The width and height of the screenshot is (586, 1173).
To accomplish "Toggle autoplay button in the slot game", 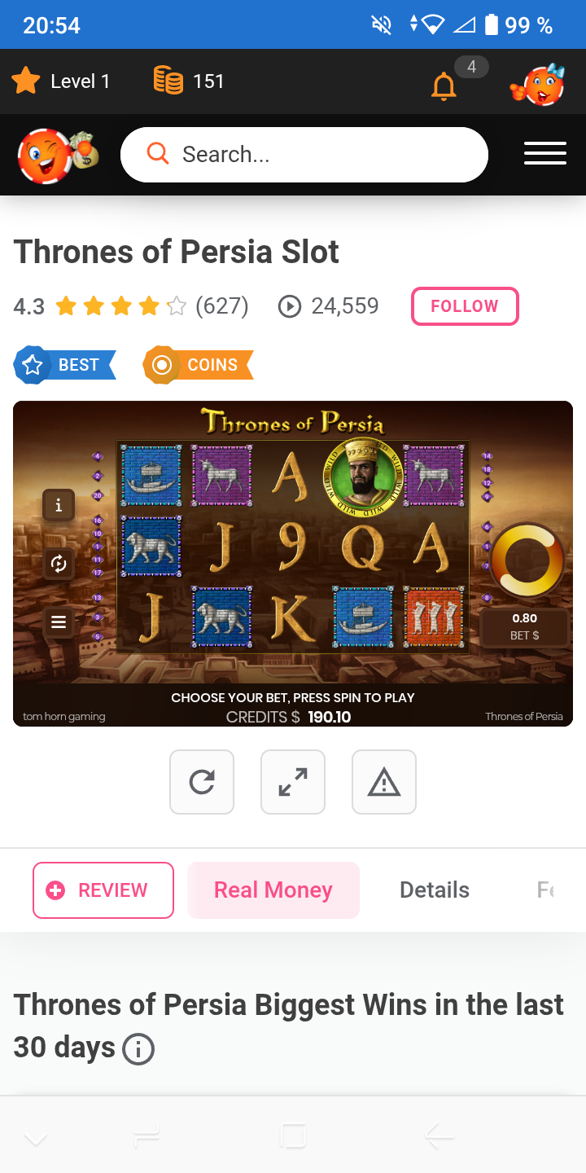I will (59, 564).
